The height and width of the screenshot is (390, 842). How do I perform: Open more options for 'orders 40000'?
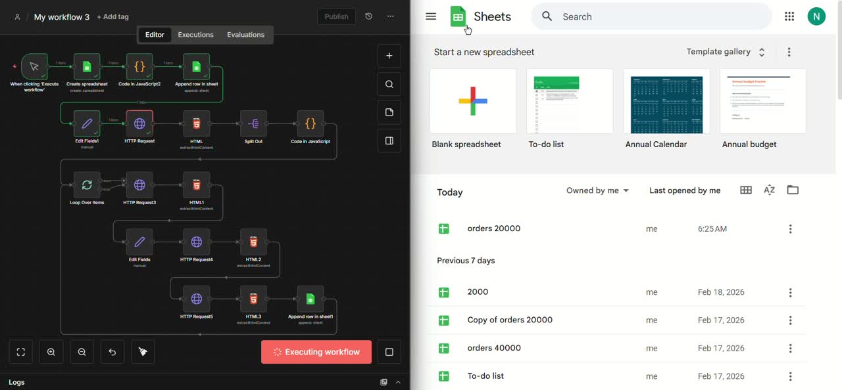coord(790,349)
